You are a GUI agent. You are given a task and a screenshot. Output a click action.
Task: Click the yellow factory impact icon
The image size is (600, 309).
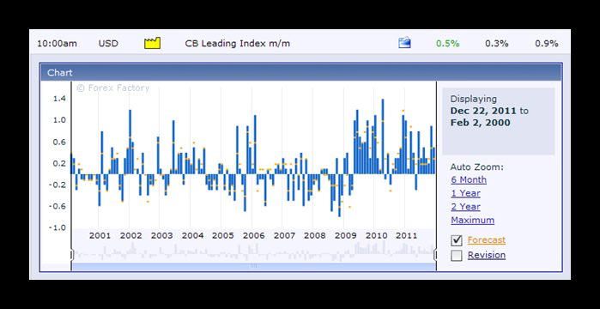(152, 43)
